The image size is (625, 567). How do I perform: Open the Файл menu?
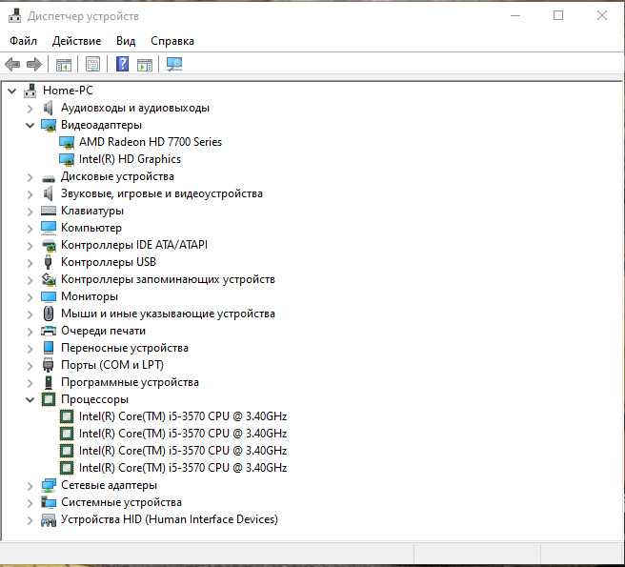pos(24,41)
